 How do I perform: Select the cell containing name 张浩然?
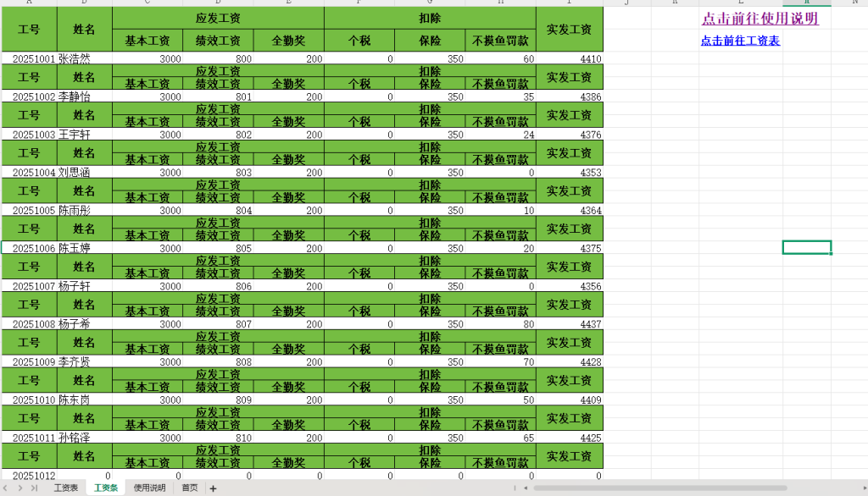(84, 59)
